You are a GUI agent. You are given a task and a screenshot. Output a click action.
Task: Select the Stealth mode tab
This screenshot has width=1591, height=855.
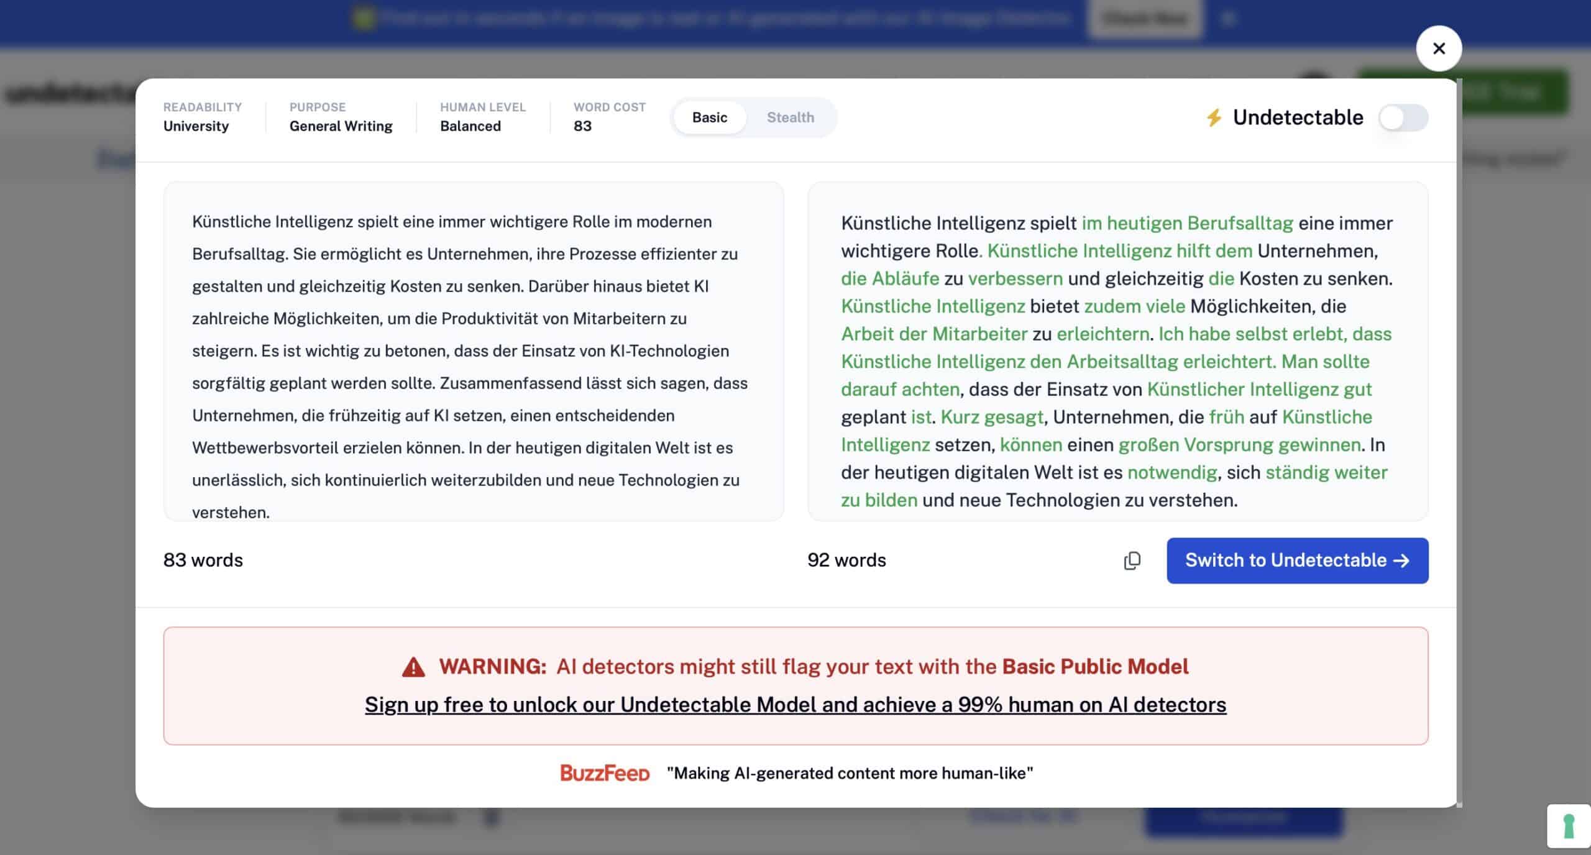pyautogui.click(x=790, y=117)
